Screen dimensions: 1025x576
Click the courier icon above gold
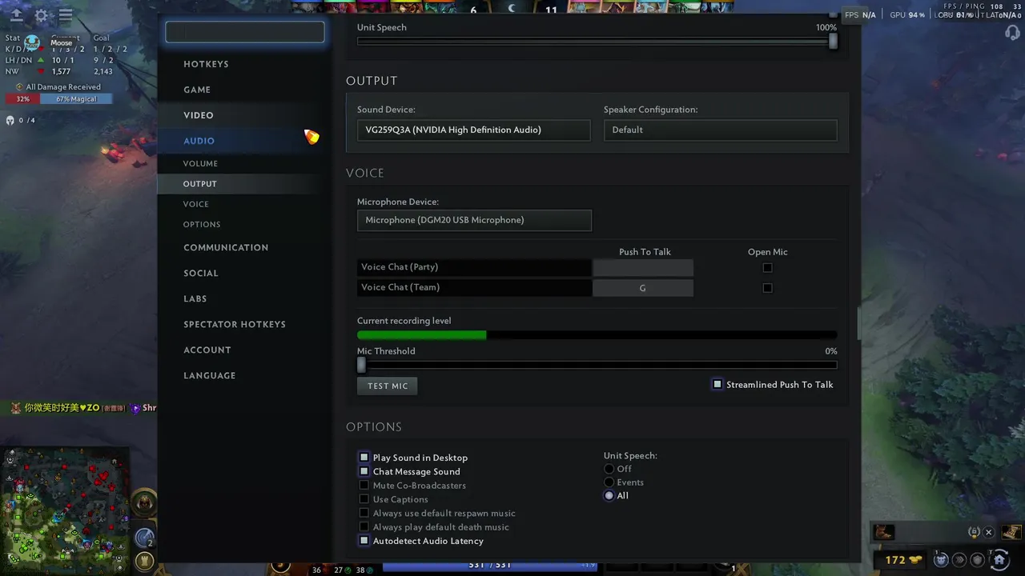(x=883, y=532)
